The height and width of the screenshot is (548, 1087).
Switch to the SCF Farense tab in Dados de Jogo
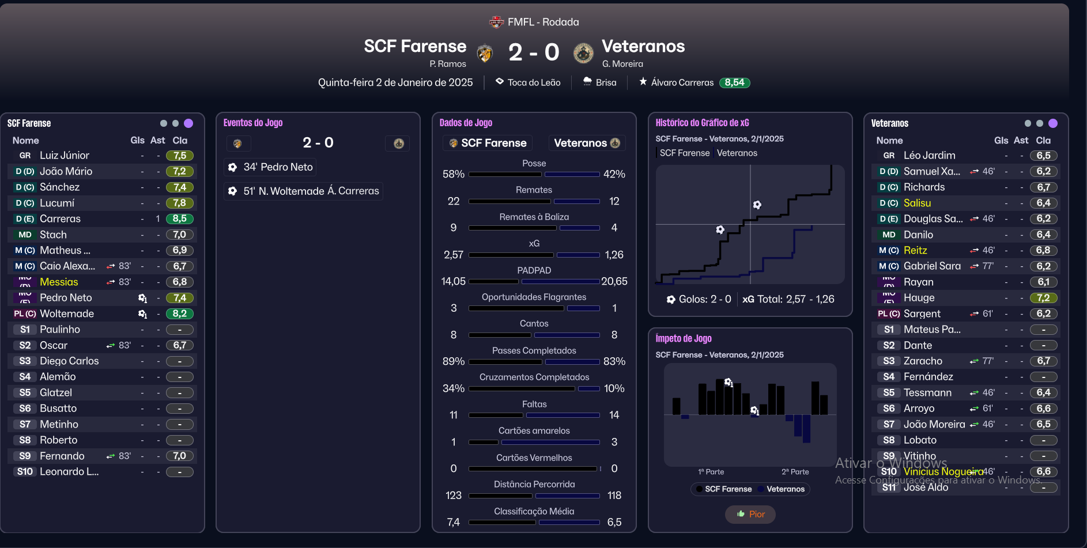point(488,143)
